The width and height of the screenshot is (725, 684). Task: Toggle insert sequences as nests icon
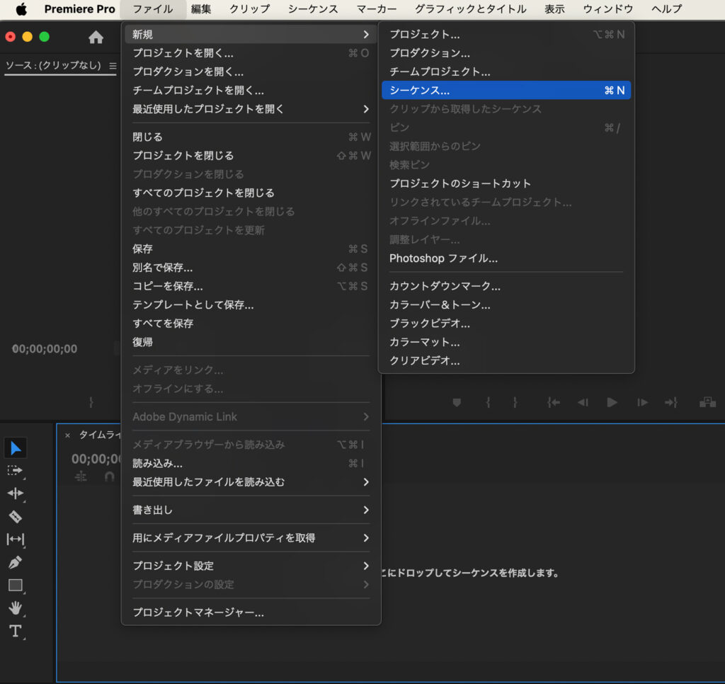coord(81,477)
